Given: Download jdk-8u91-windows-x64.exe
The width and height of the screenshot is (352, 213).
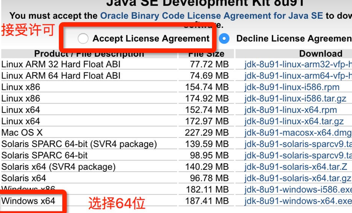Looking at the screenshot, I should (298, 201).
